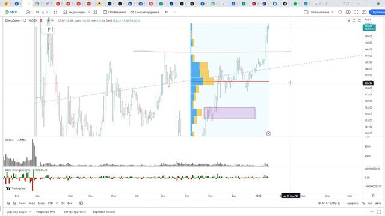
Task: Open quick search magnifier
Action: (340, 12)
